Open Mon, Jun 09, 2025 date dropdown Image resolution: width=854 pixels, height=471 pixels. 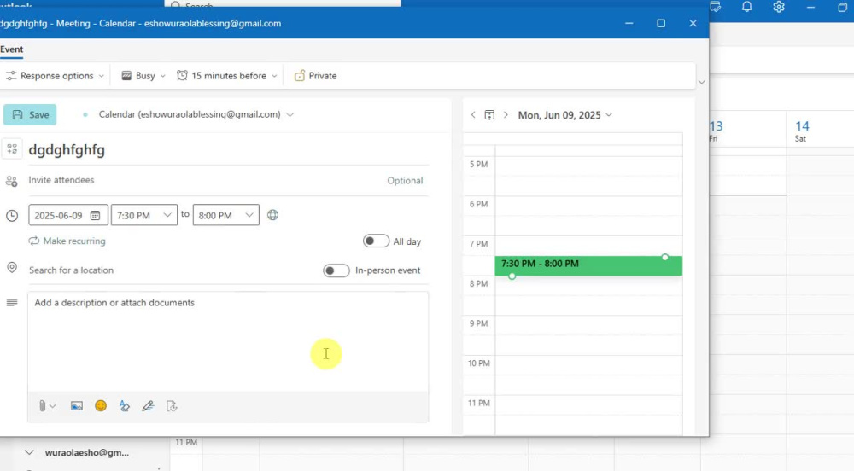tap(564, 114)
